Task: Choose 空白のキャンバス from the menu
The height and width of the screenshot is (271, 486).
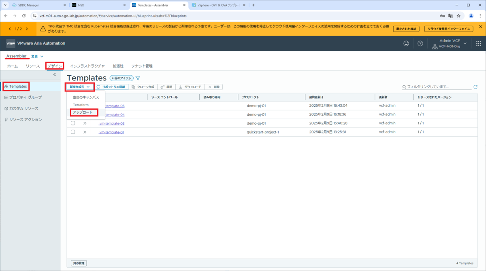Action: point(86,97)
